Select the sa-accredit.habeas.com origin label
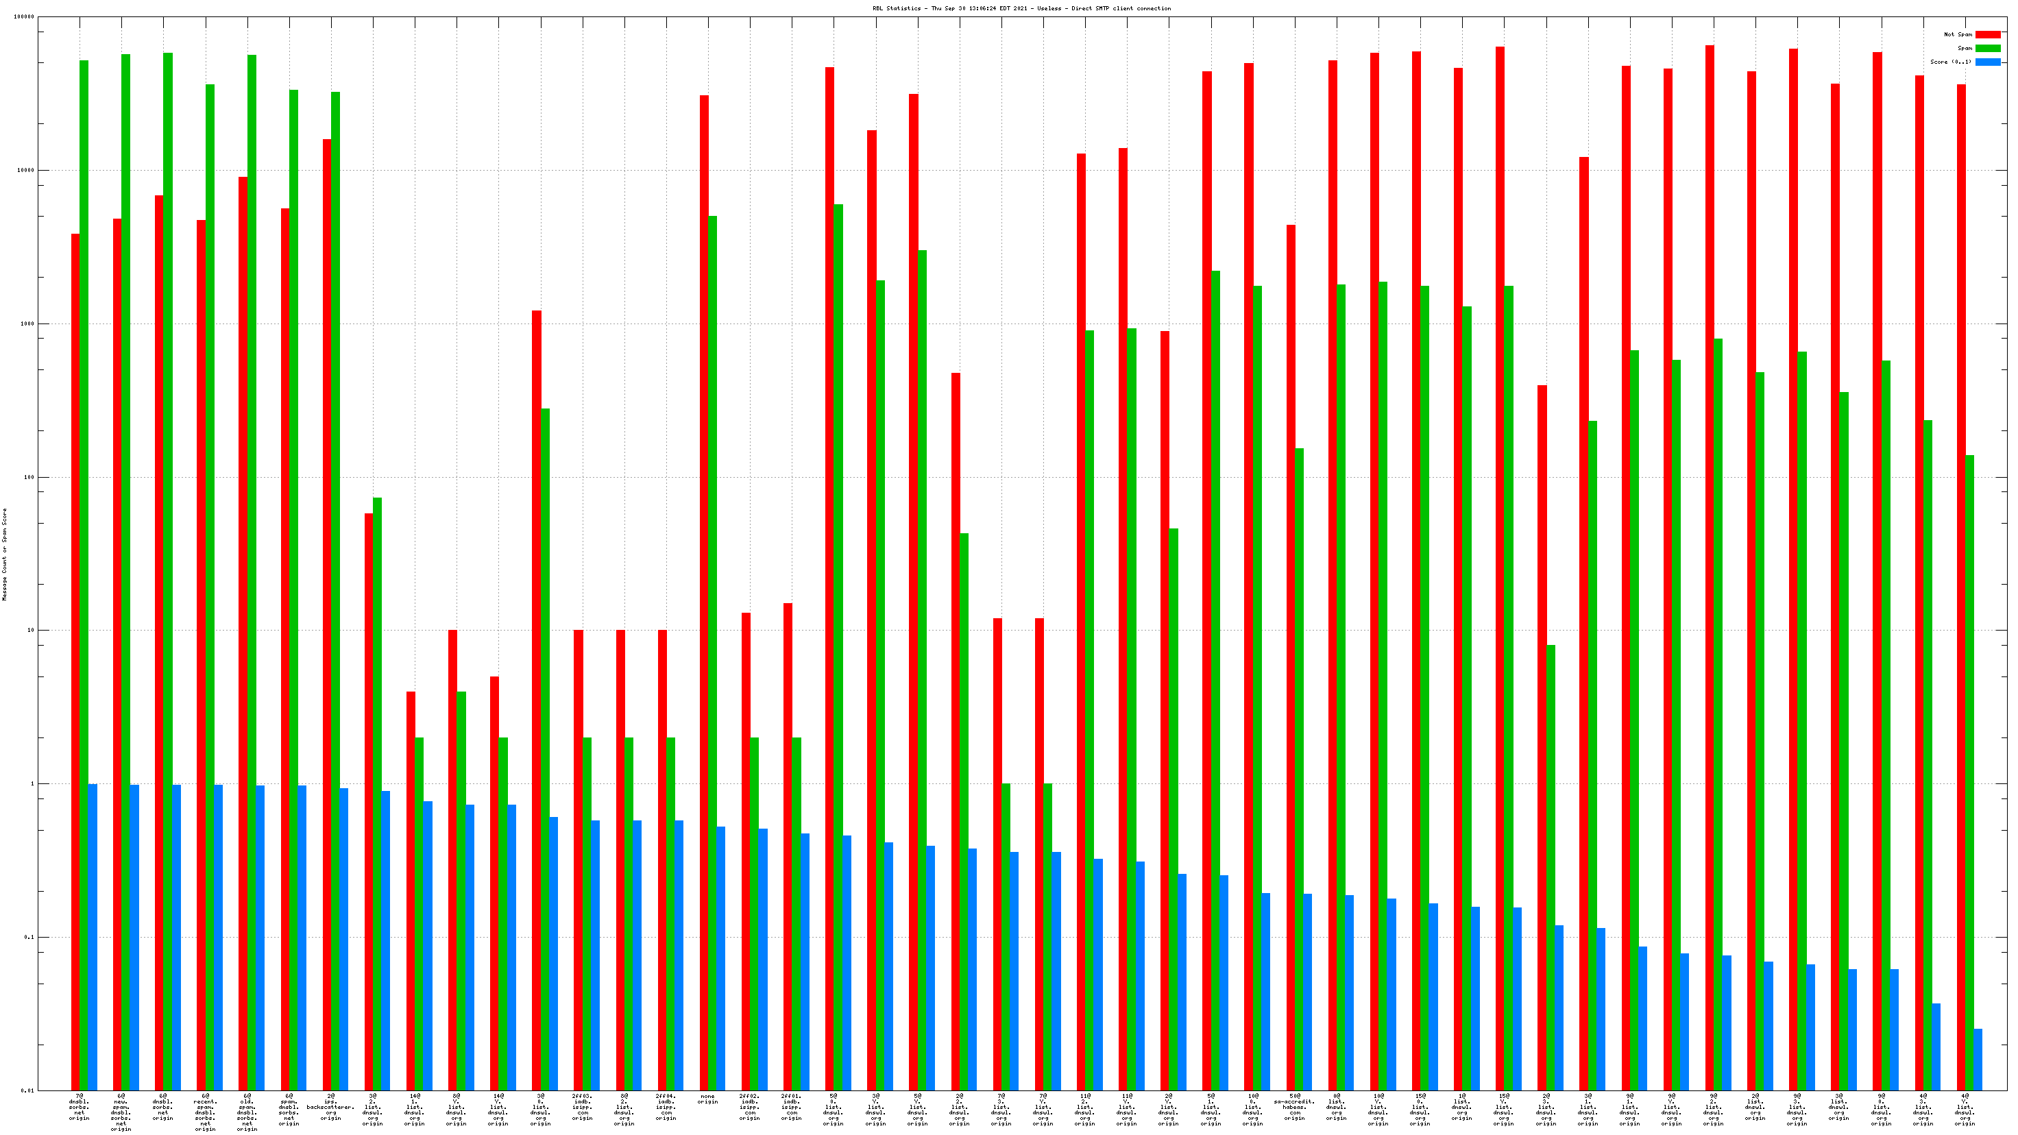 click(x=1294, y=1107)
